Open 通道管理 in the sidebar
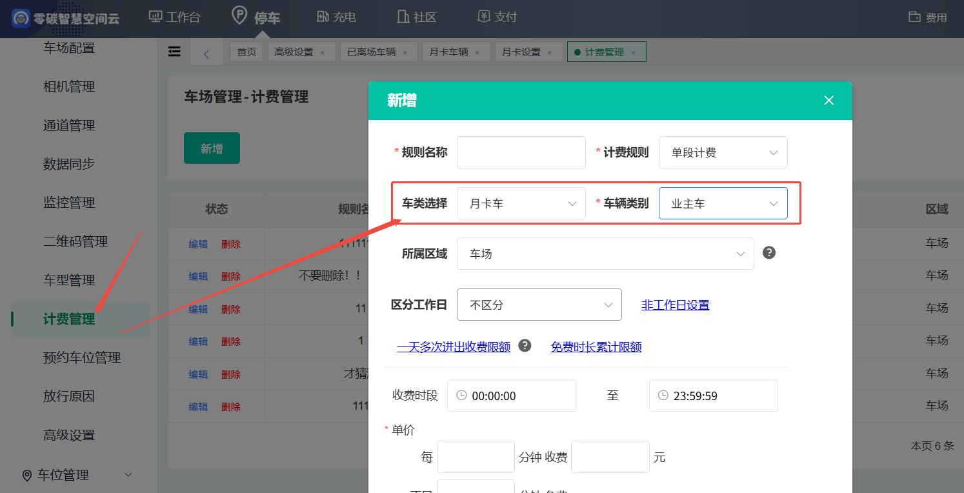Screen dimensions: 964x493 point(69,125)
